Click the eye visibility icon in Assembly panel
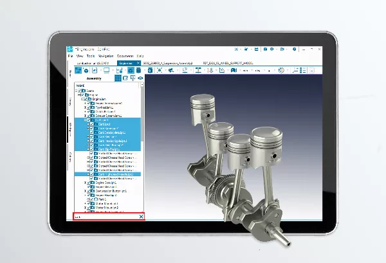The image size is (386, 263). pos(140,78)
